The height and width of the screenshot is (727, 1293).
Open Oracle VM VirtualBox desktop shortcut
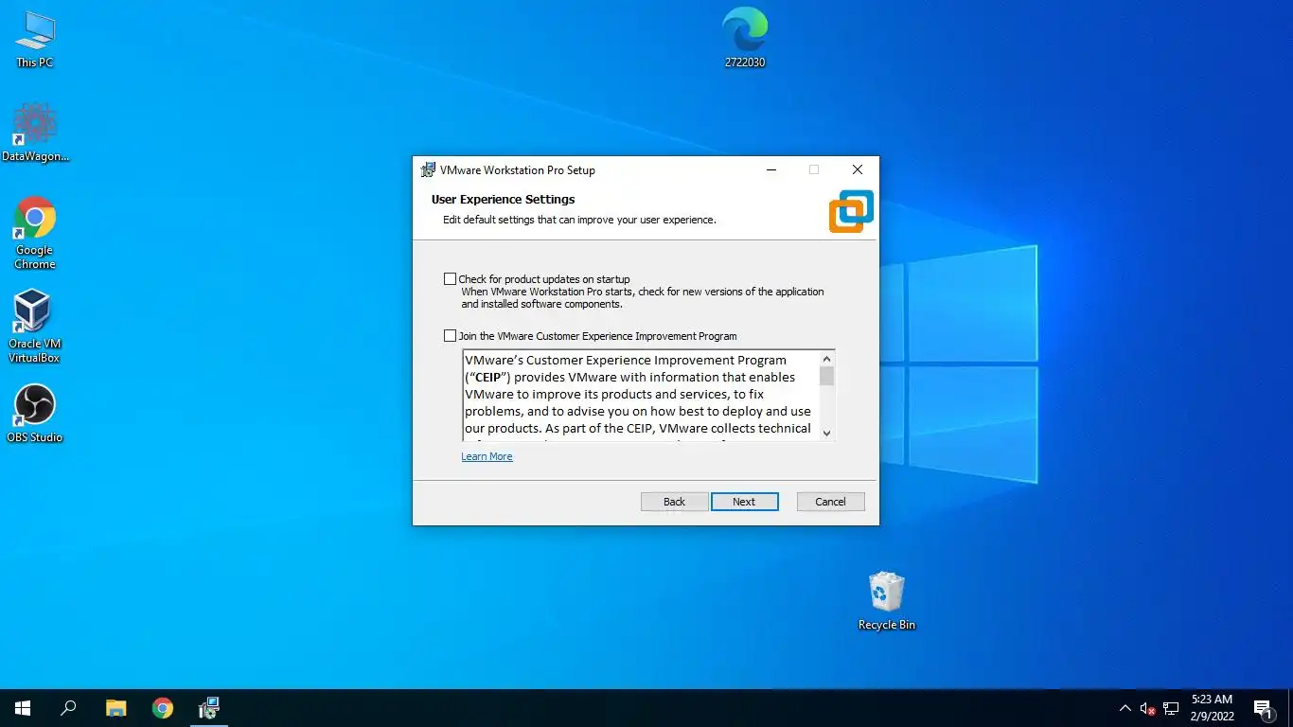35,326
